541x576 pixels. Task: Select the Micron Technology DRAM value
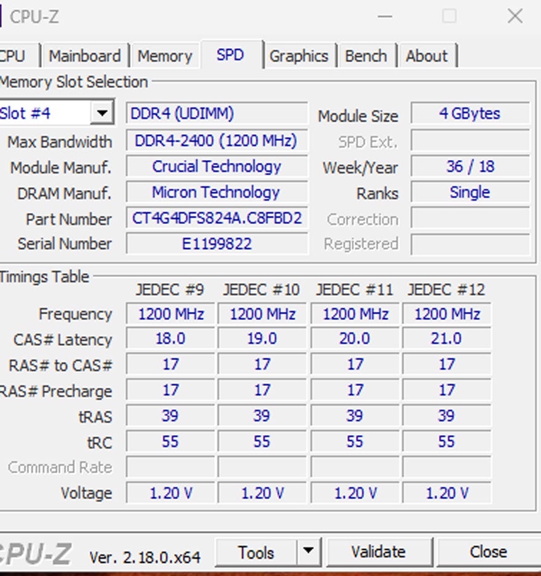(217, 192)
